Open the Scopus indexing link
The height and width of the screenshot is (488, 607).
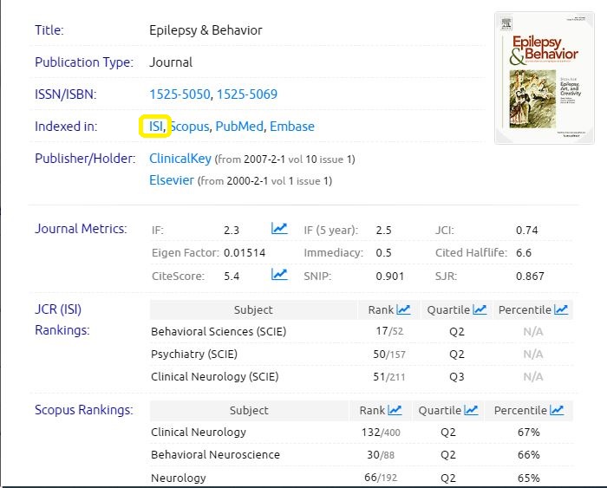(190, 127)
